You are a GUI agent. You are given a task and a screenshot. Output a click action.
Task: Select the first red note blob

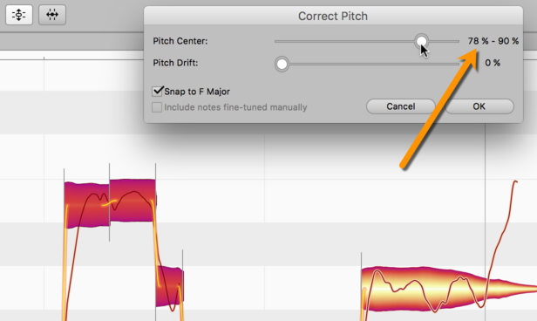point(87,205)
